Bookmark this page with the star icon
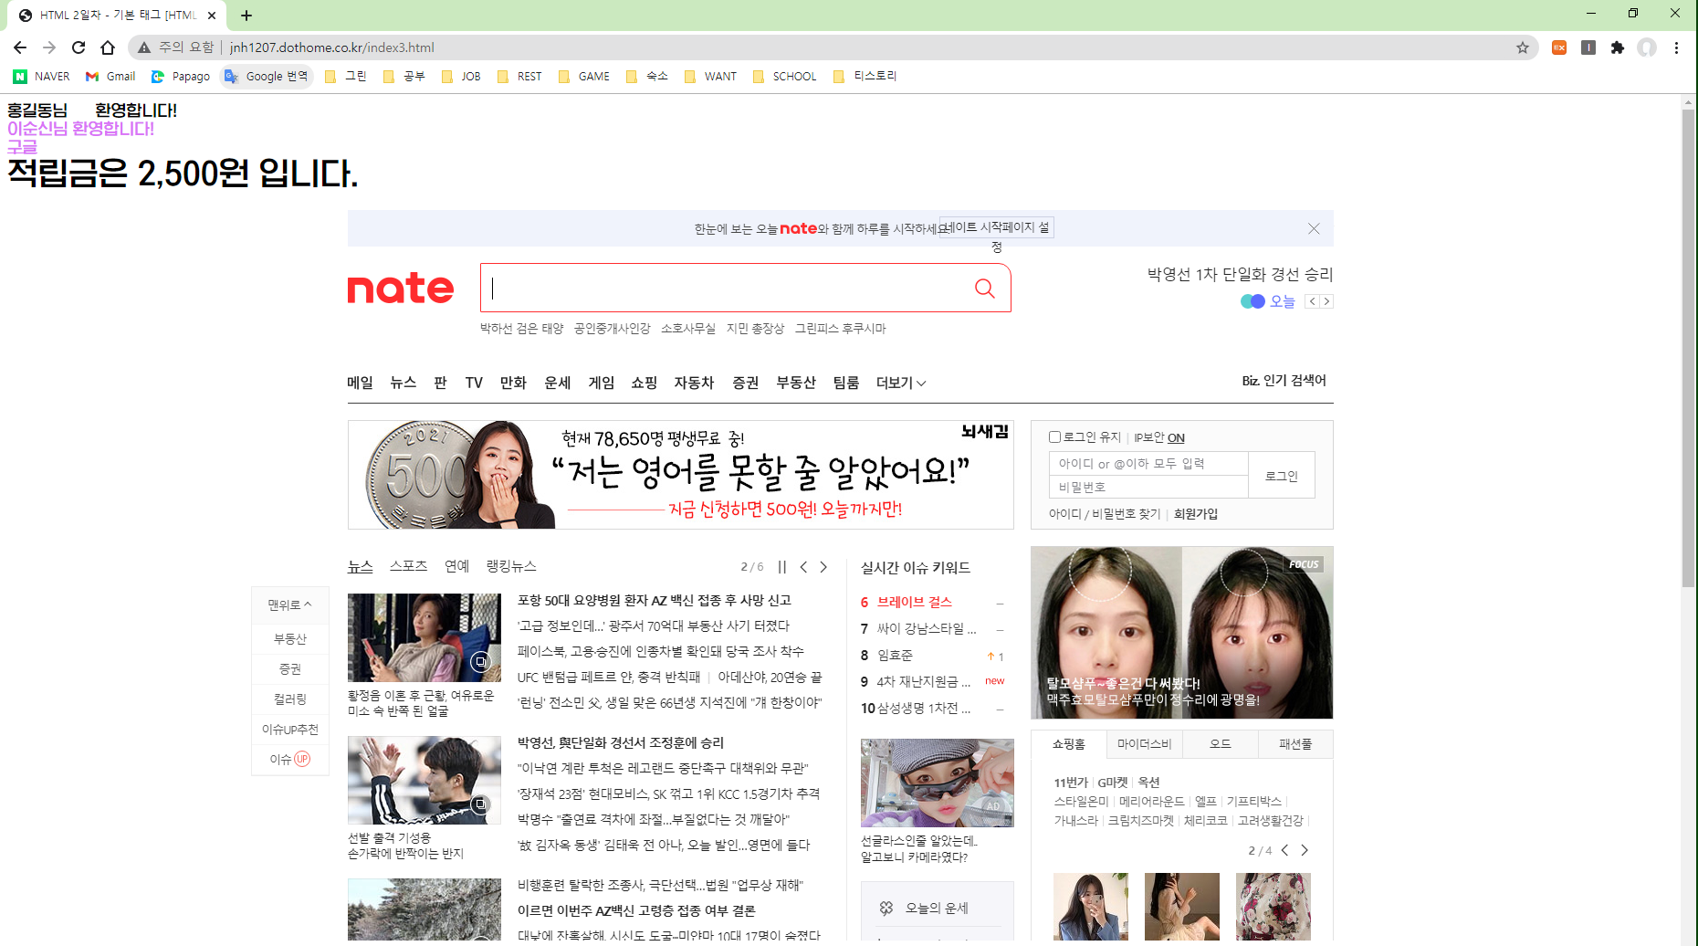Viewport: 1698px width, 946px height. 1523,47
